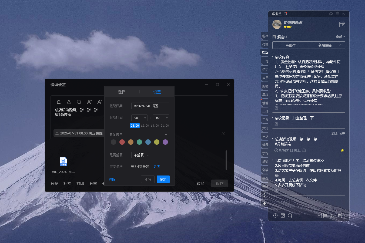Pick the dark gray background color

point(113,142)
